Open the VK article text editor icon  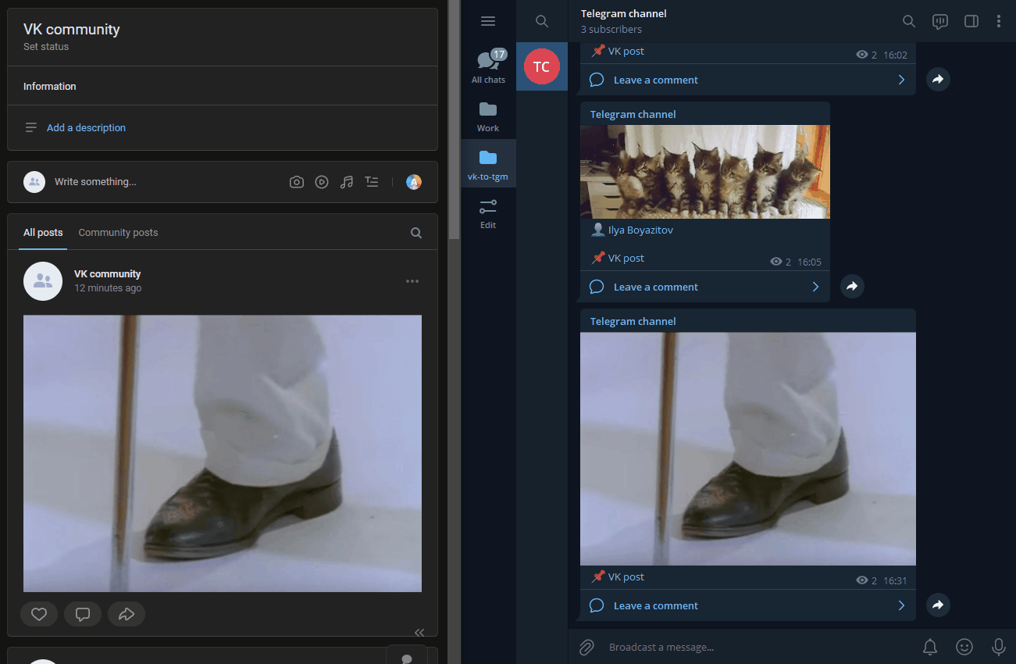point(372,182)
